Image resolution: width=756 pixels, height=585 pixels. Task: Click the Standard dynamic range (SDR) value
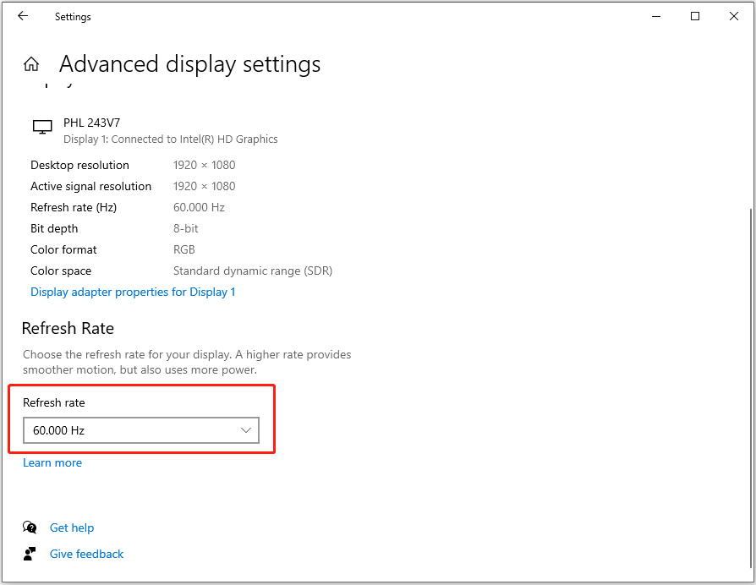[x=253, y=271]
